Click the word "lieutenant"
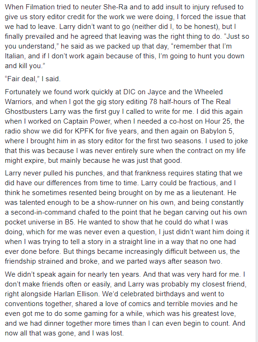This screenshot has width=258, height=342. 209,193
